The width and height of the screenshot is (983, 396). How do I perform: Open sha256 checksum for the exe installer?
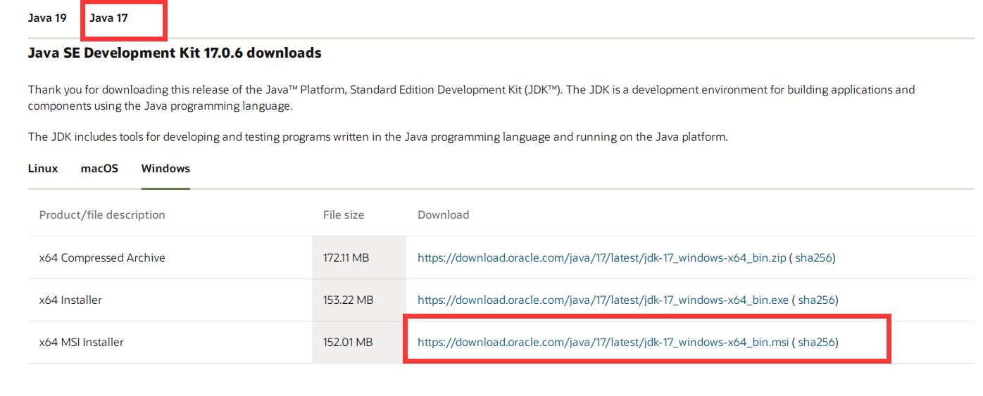coord(816,300)
